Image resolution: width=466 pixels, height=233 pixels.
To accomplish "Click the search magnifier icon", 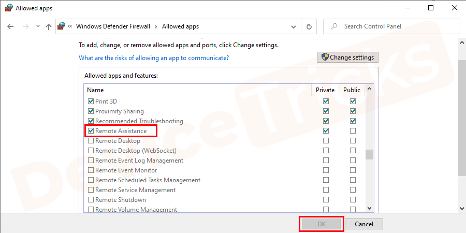I will click(x=334, y=26).
